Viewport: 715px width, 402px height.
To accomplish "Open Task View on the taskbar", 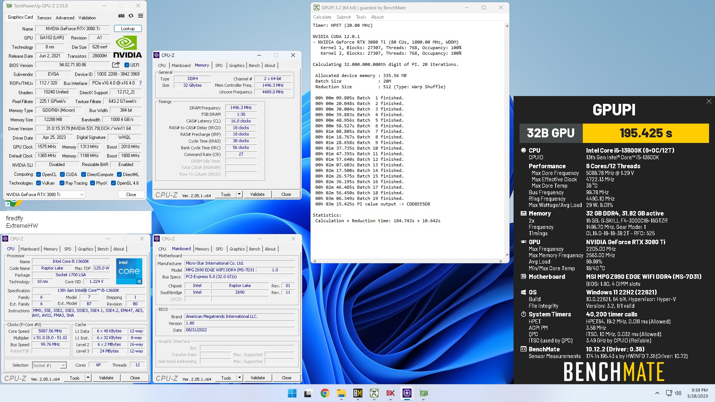I will [308, 393].
